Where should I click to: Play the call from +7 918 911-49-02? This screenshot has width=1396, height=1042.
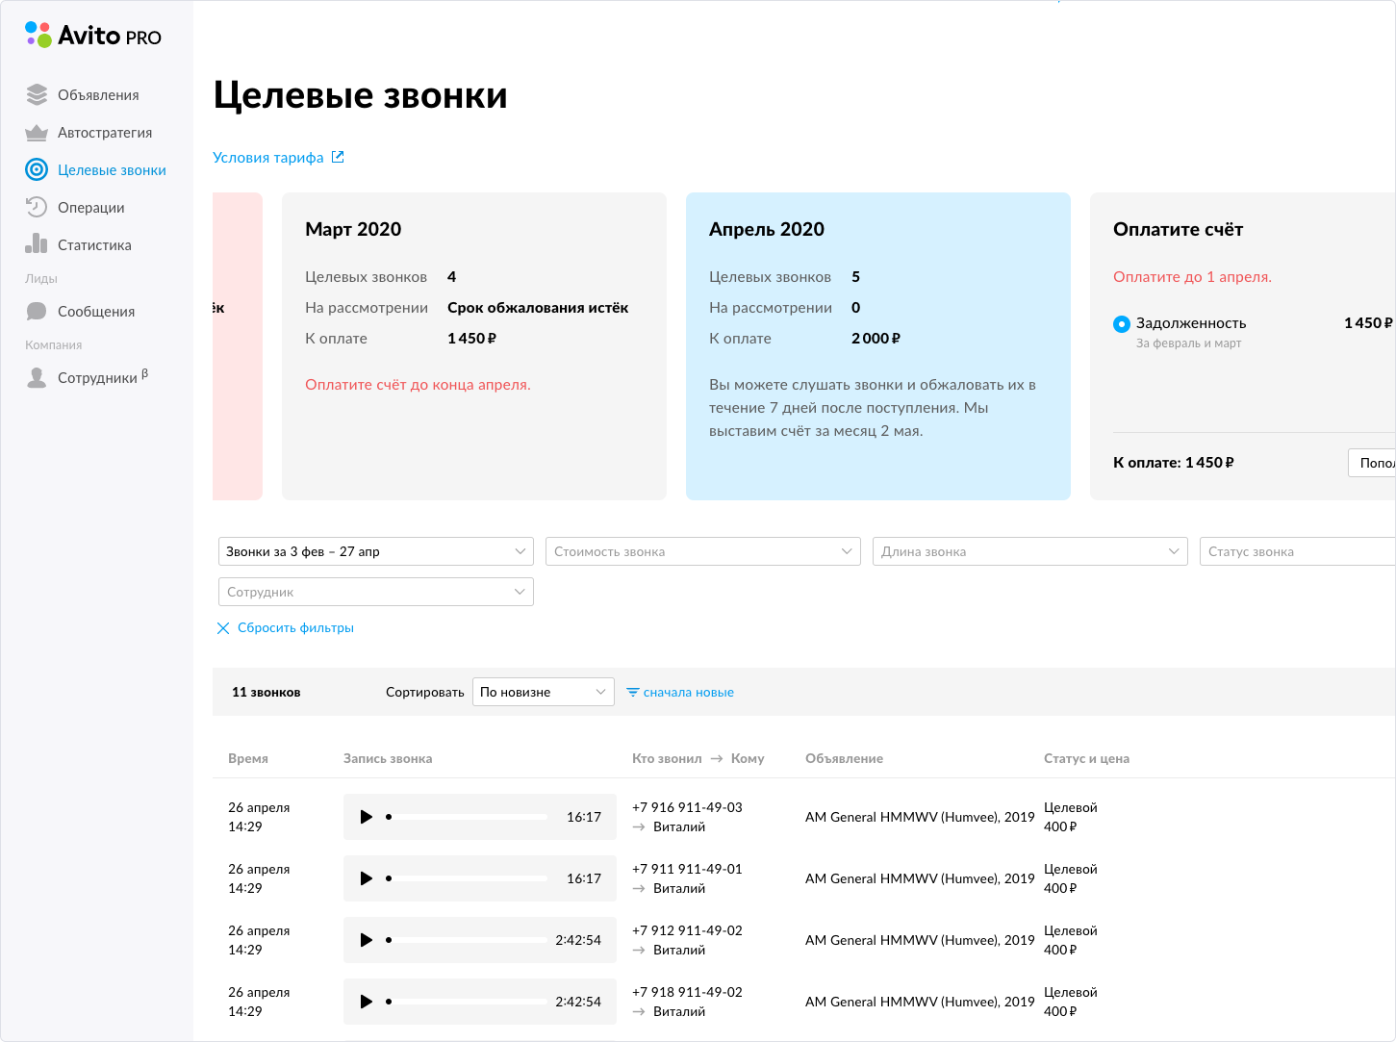(366, 1002)
